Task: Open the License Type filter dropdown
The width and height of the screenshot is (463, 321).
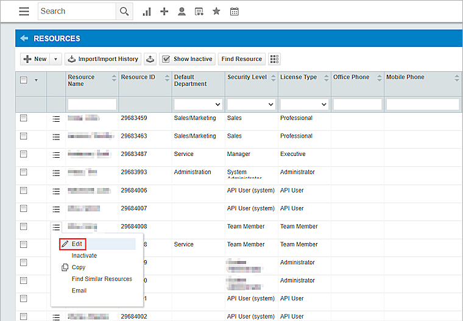Action: [303, 104]
